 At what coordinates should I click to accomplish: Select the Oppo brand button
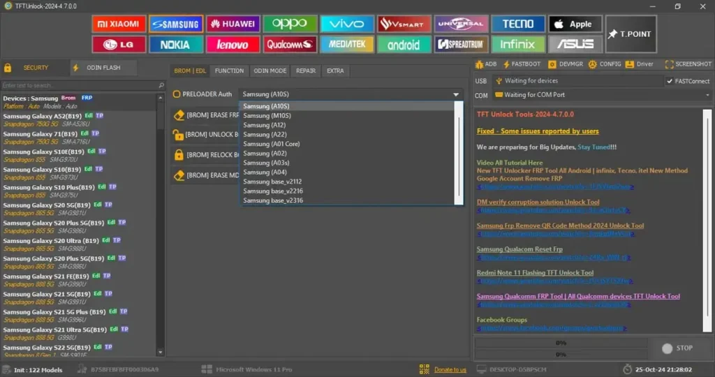pyautogui.click(x=290, y=24)
